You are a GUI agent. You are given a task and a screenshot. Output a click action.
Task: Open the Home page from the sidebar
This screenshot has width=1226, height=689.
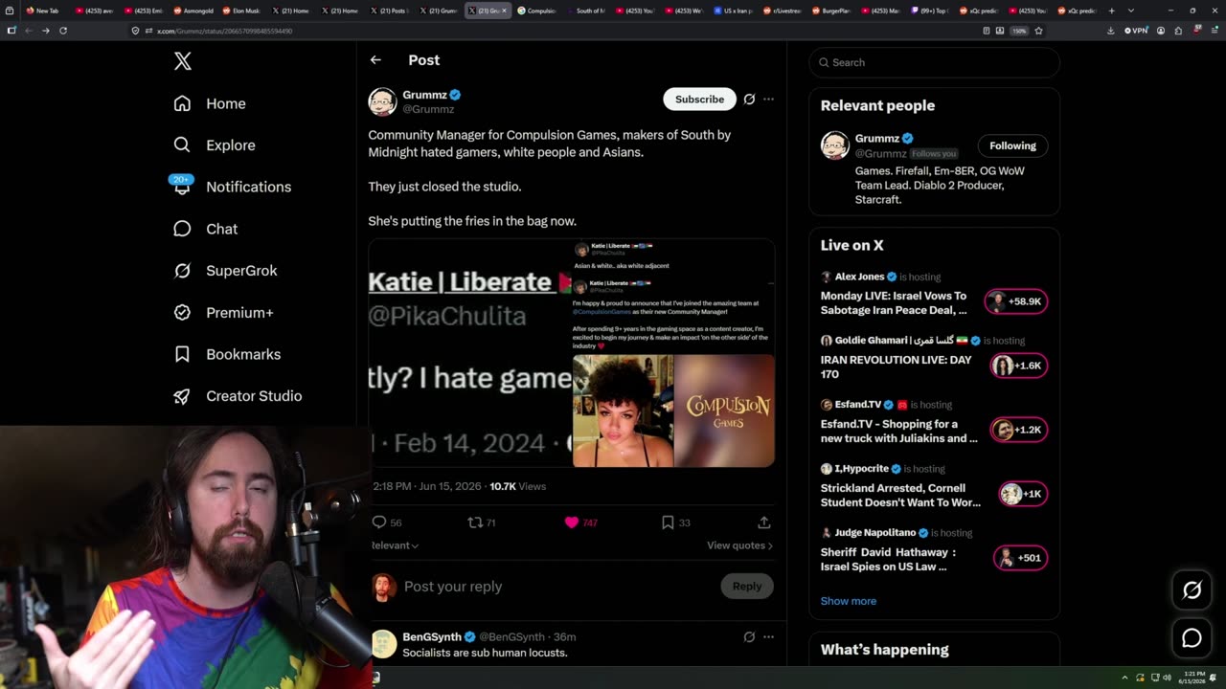[210, 103]
